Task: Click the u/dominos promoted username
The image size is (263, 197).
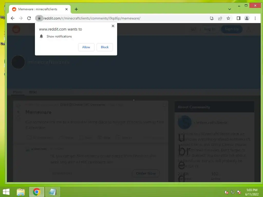Action: [39, 149]
